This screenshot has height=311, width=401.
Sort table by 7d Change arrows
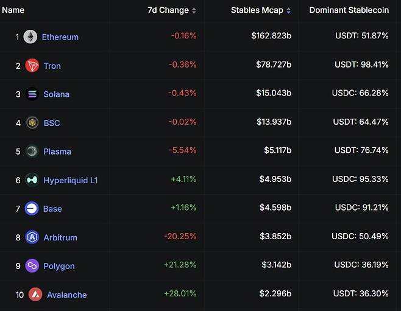pos(194,10)
